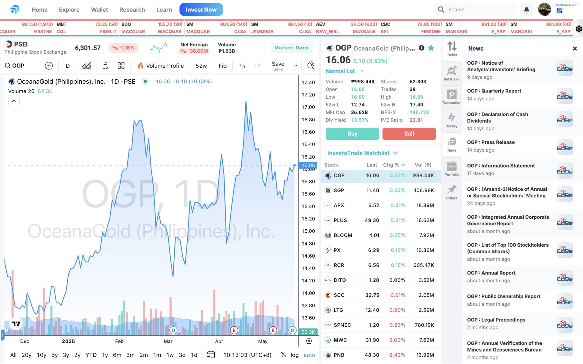Click the dividend marker near March
The height and width of the screenshot is (364, 583).
click(173, 330)
